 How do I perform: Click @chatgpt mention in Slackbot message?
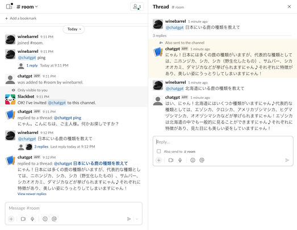point(57,103)
